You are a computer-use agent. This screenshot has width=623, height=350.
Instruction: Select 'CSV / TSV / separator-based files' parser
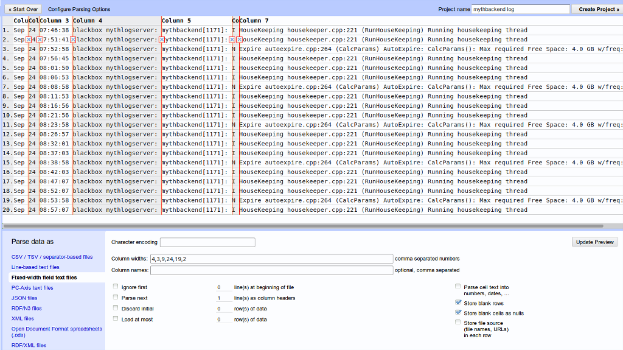tap(52, 257)
